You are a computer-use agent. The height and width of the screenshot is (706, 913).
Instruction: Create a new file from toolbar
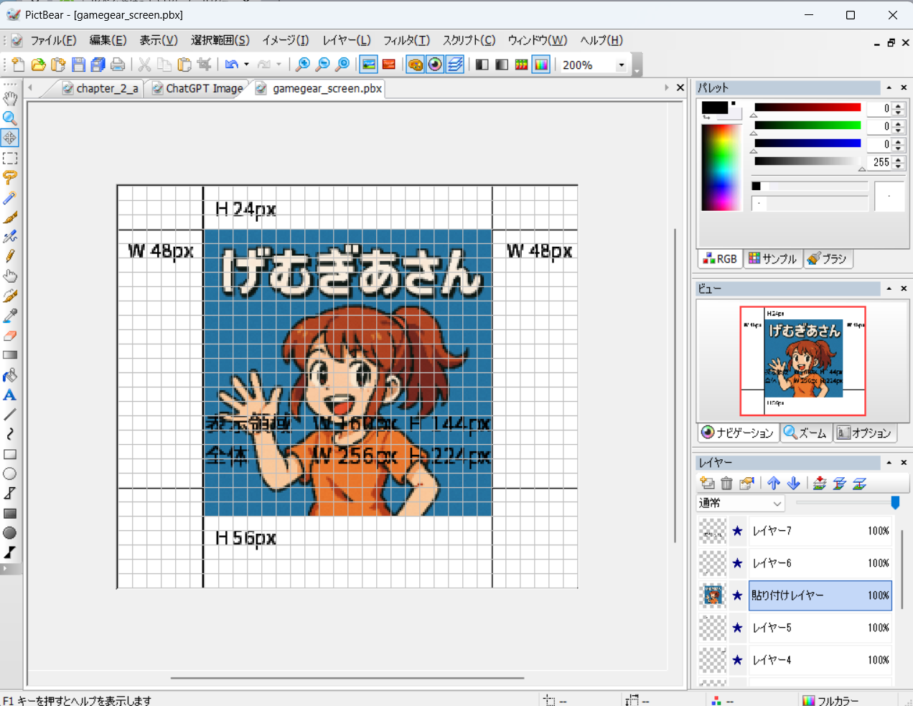point(18,65)
